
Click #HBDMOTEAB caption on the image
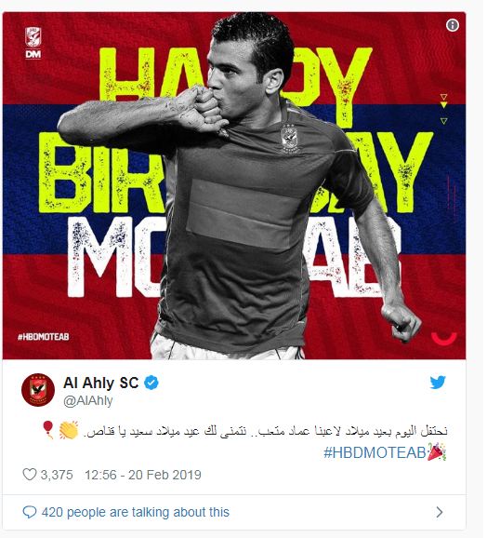point(43,337)
